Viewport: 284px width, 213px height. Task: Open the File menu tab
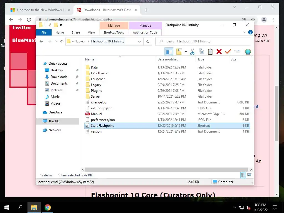(x=44, y=32)
